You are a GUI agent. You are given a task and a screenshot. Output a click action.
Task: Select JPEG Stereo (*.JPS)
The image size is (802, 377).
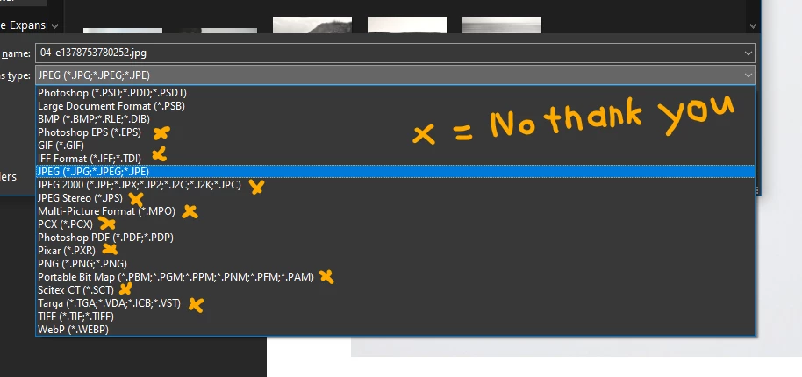pos(396,197)
